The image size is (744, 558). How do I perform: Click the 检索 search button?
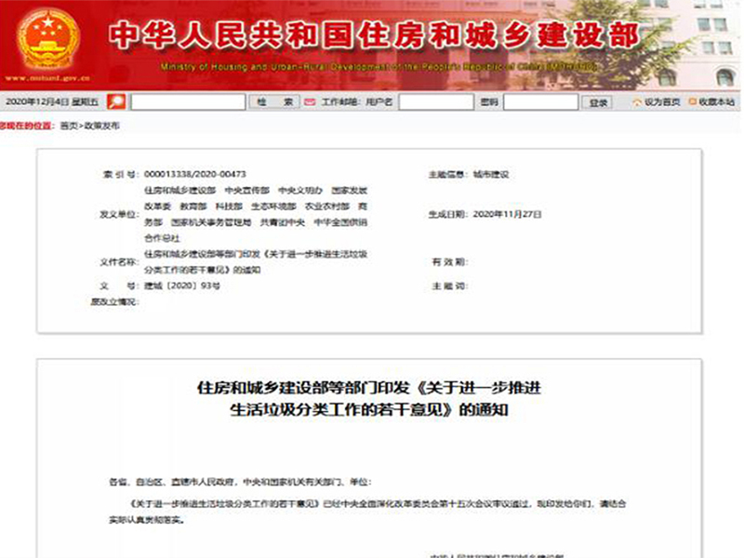coord(274,102)
